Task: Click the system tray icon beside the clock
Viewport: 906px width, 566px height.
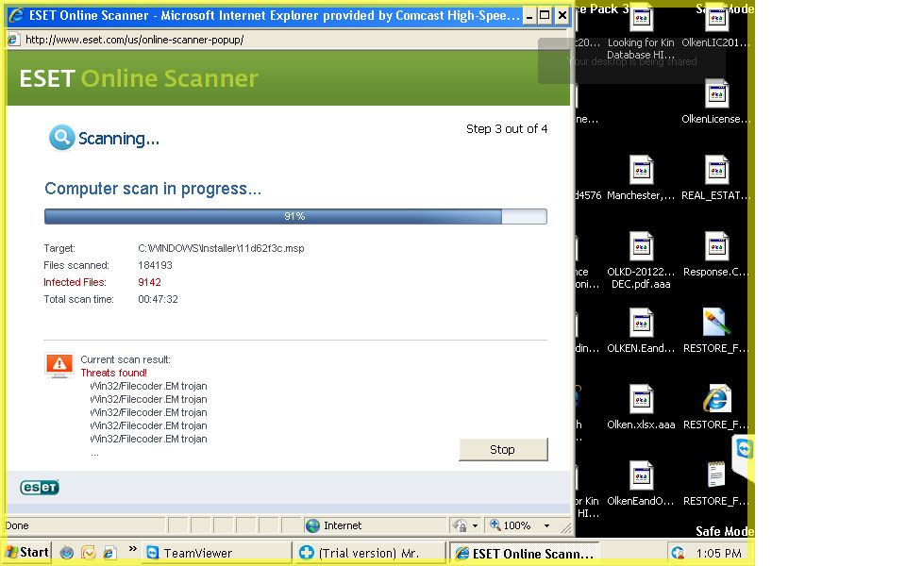Action: pyautogui.click(x=678, y=553)
